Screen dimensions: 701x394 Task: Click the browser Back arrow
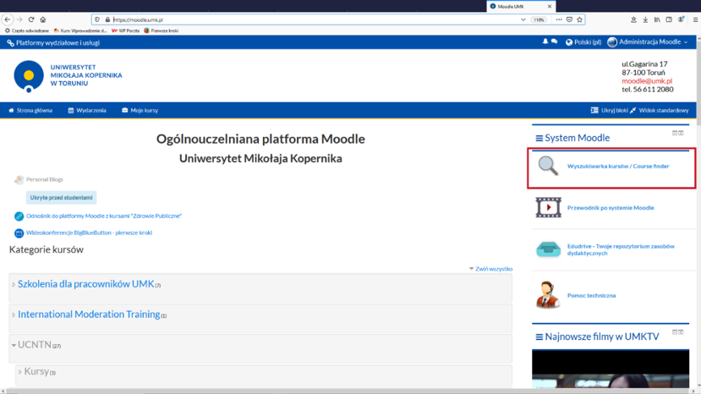click(7, 19)
